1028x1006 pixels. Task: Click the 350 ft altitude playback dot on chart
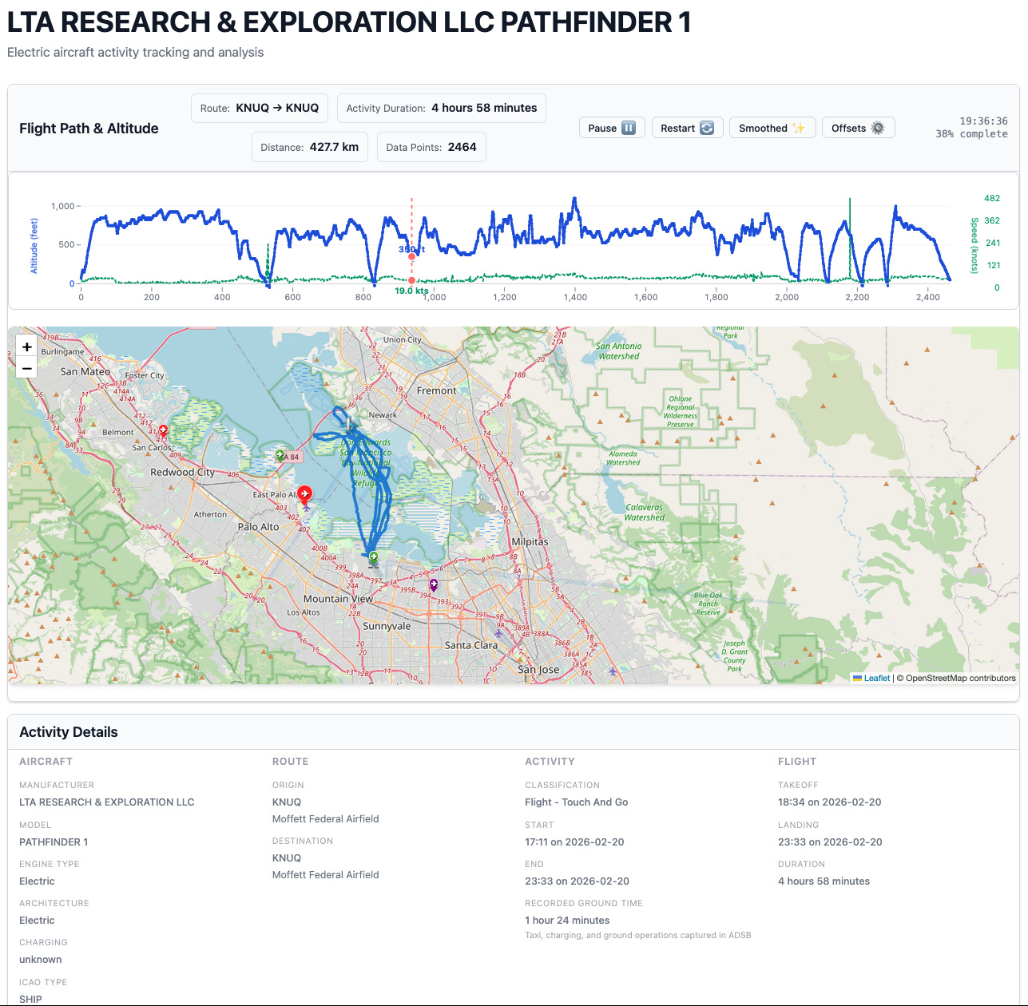(411, 256)
